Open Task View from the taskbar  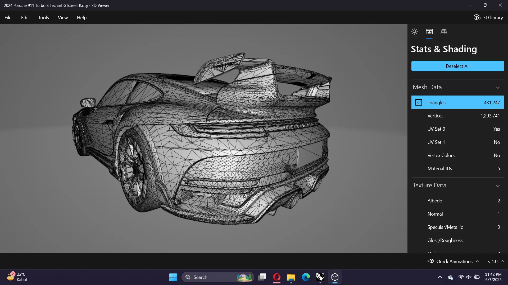[x=262, y=277]
